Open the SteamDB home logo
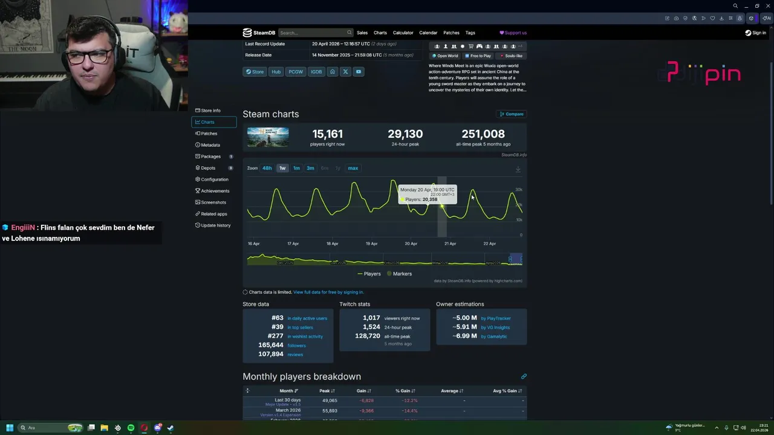Screen dimensions: 774x435 click(x=259, y=33)
